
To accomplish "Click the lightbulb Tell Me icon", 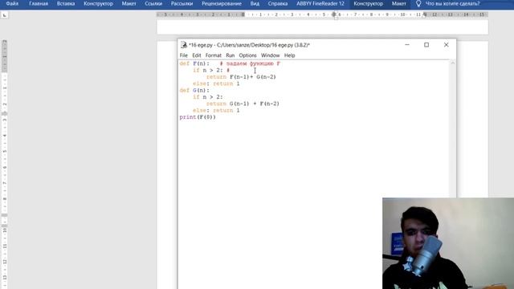I will [418, 3].
